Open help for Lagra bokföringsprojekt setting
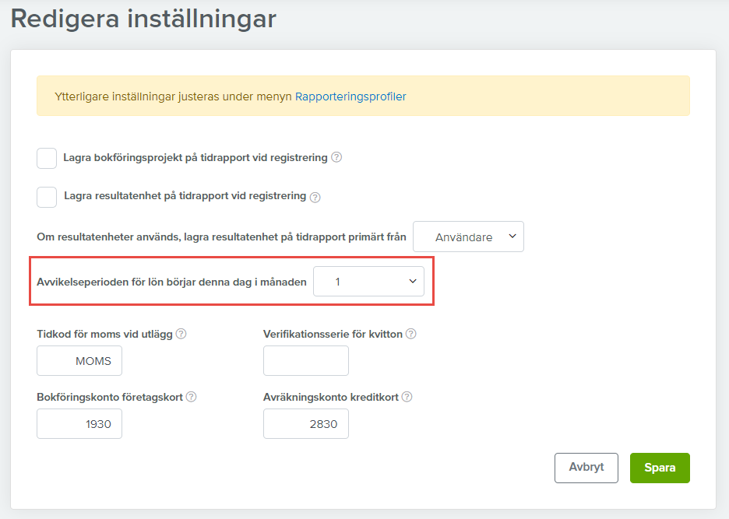Screen dimensions: 729x519 [336, 157]
